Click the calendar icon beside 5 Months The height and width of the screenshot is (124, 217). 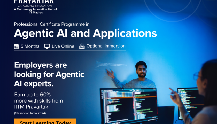click(x=16, y=46)
